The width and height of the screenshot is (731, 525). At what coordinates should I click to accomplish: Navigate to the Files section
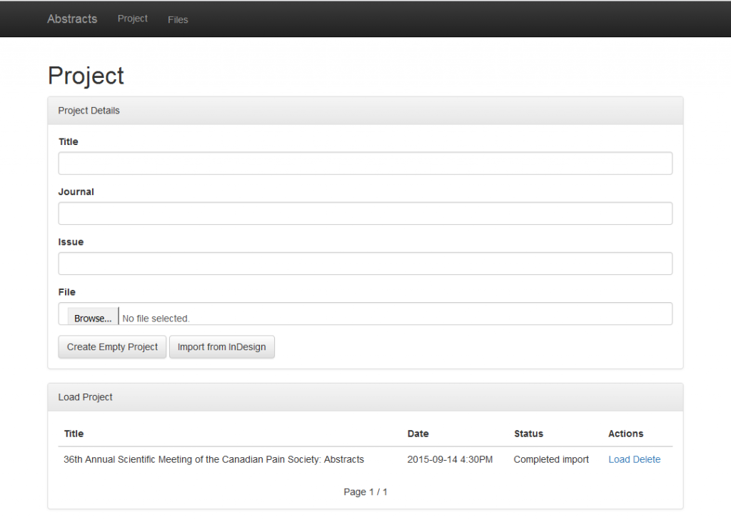177,19
